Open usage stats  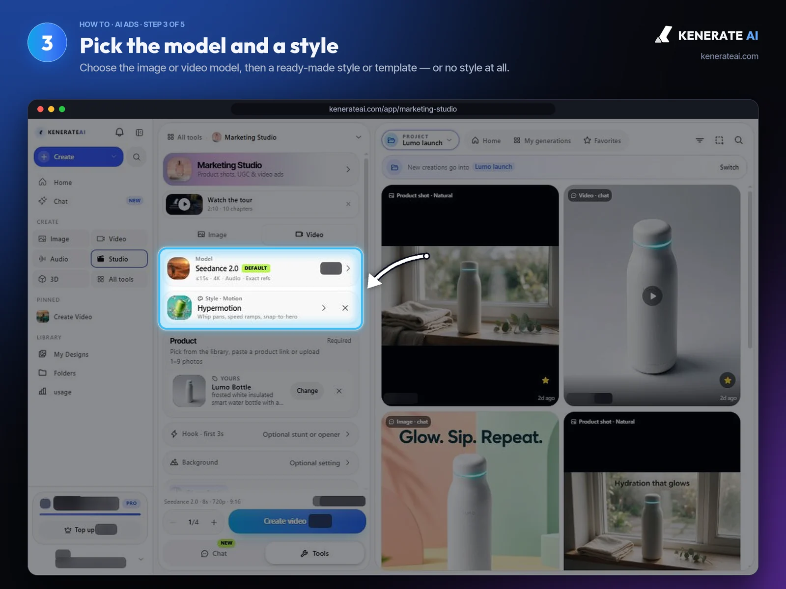90,392
